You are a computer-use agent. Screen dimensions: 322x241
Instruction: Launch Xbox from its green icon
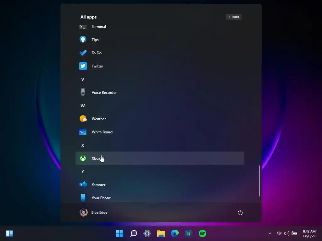(83, 158)
